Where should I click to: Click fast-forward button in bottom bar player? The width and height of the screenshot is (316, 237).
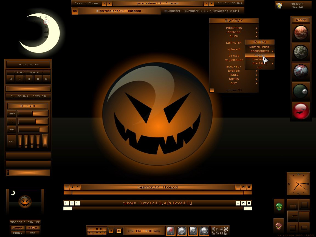tap(105, 229)
